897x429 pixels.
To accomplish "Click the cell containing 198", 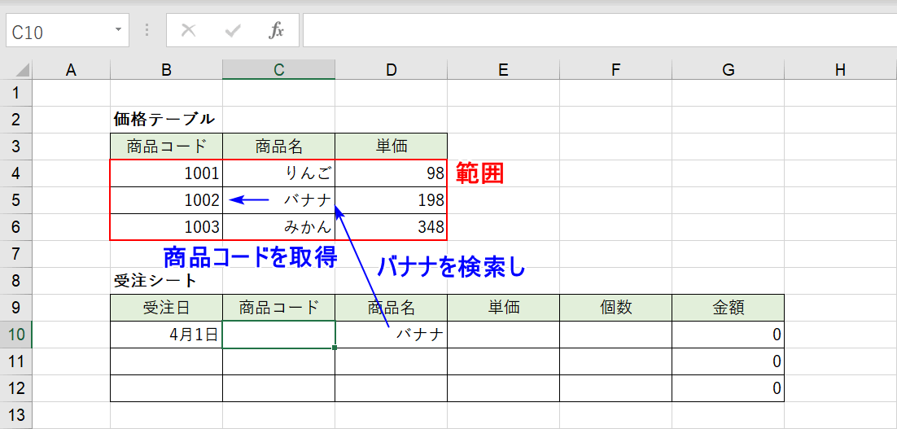I will (391, 199).
